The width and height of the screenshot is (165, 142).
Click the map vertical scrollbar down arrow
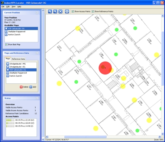162,134
